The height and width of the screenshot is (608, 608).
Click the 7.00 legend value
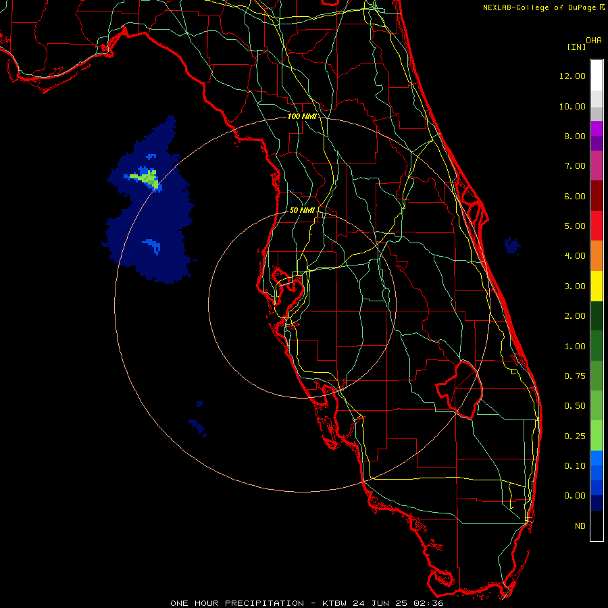click(x=575, y=166)
